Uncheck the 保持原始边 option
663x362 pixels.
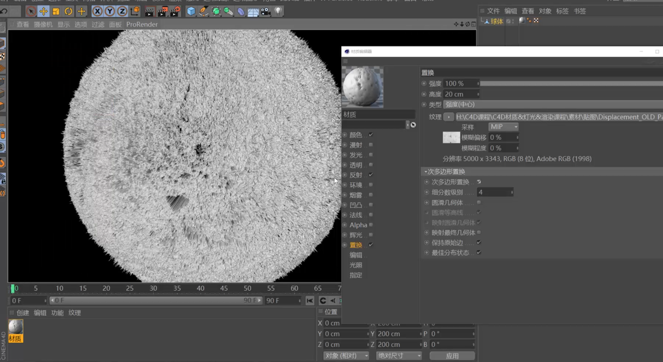[x=479, y=243]
